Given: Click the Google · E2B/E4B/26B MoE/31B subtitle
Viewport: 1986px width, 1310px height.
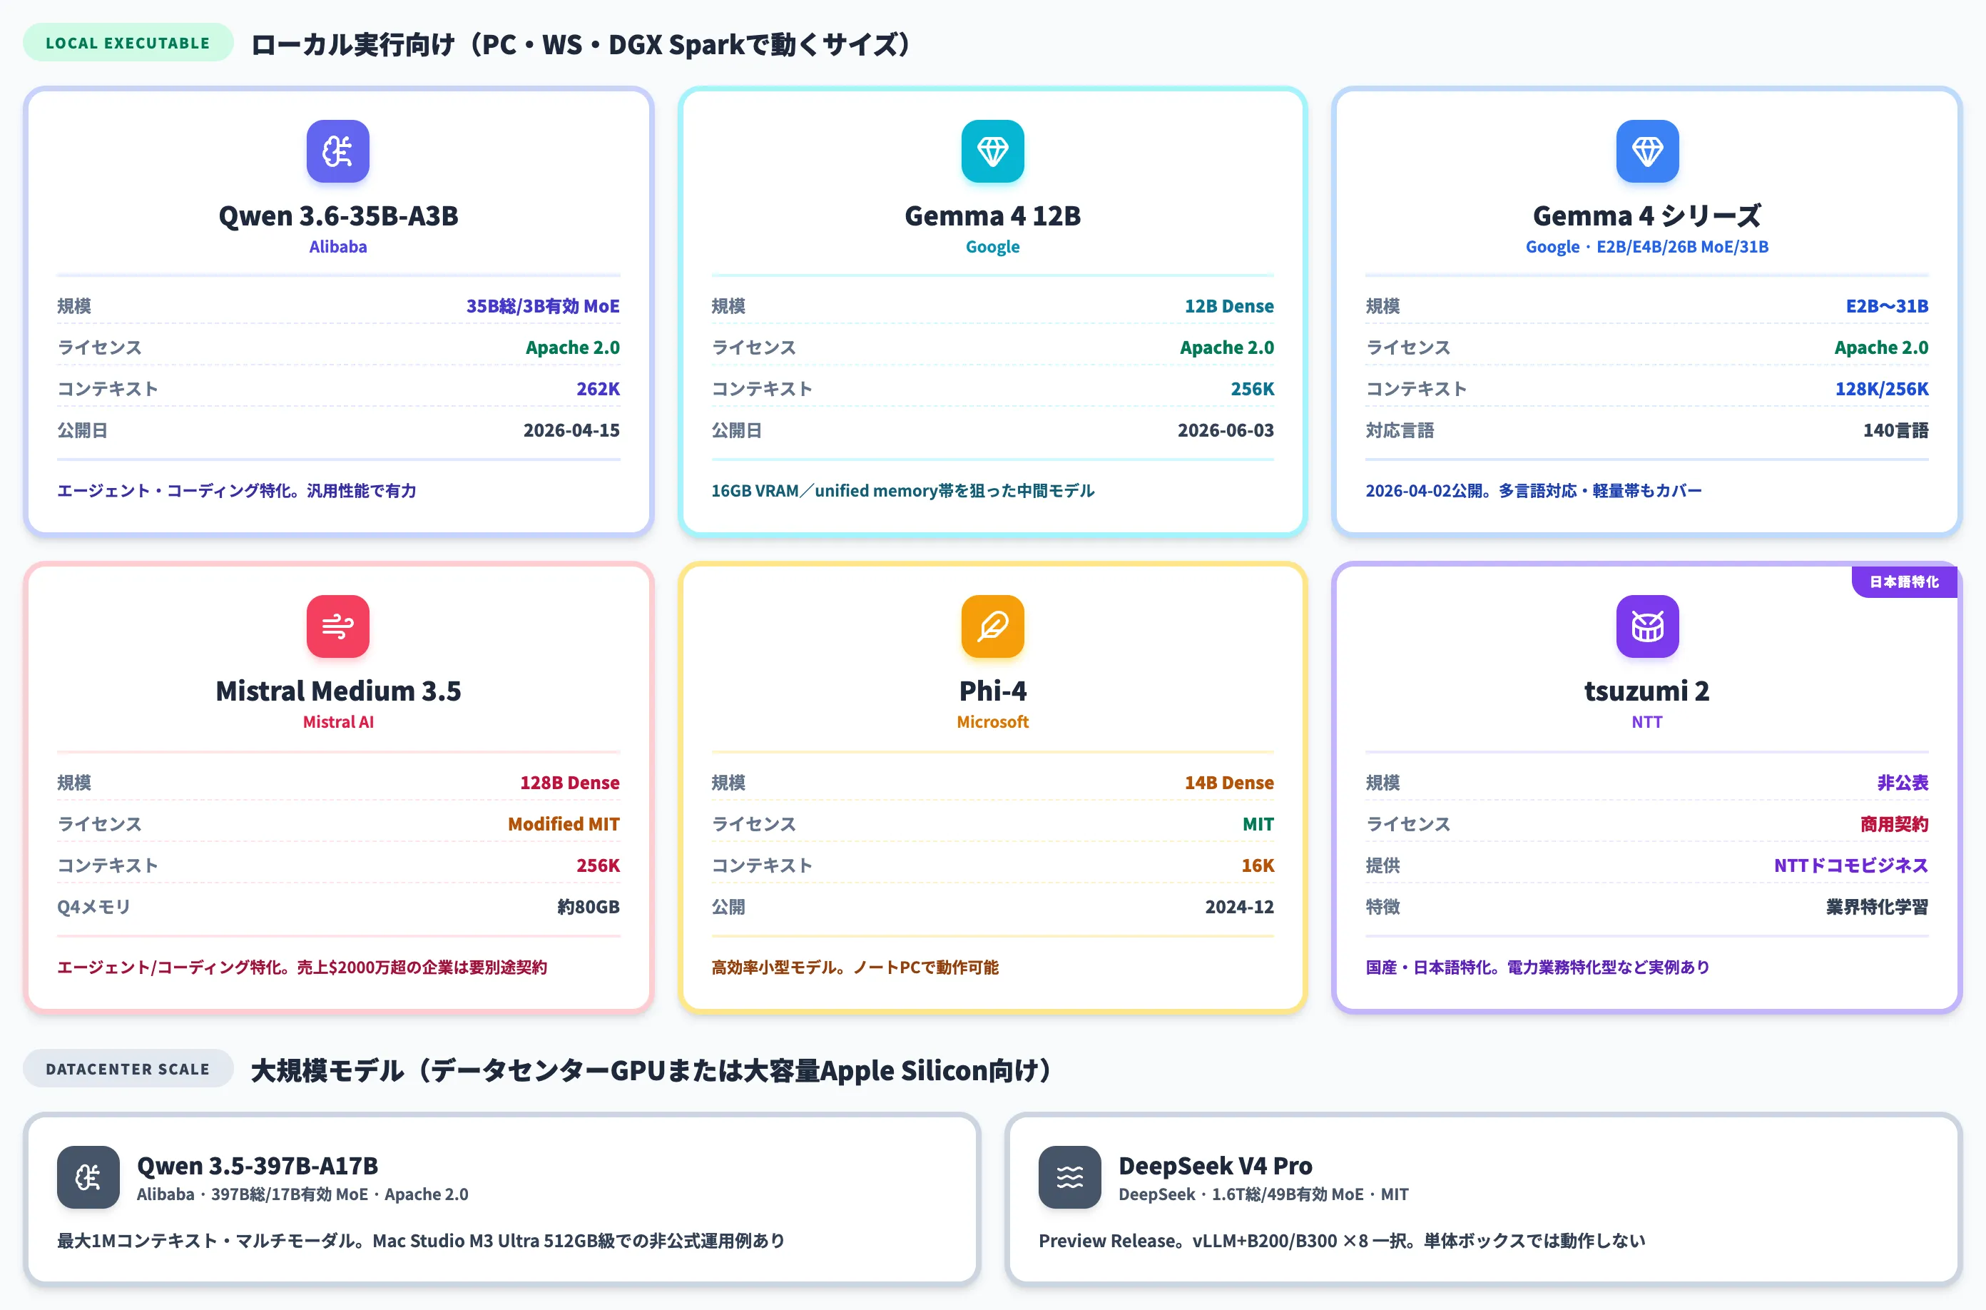Looking at the screenshot, I should [1647, 246].
